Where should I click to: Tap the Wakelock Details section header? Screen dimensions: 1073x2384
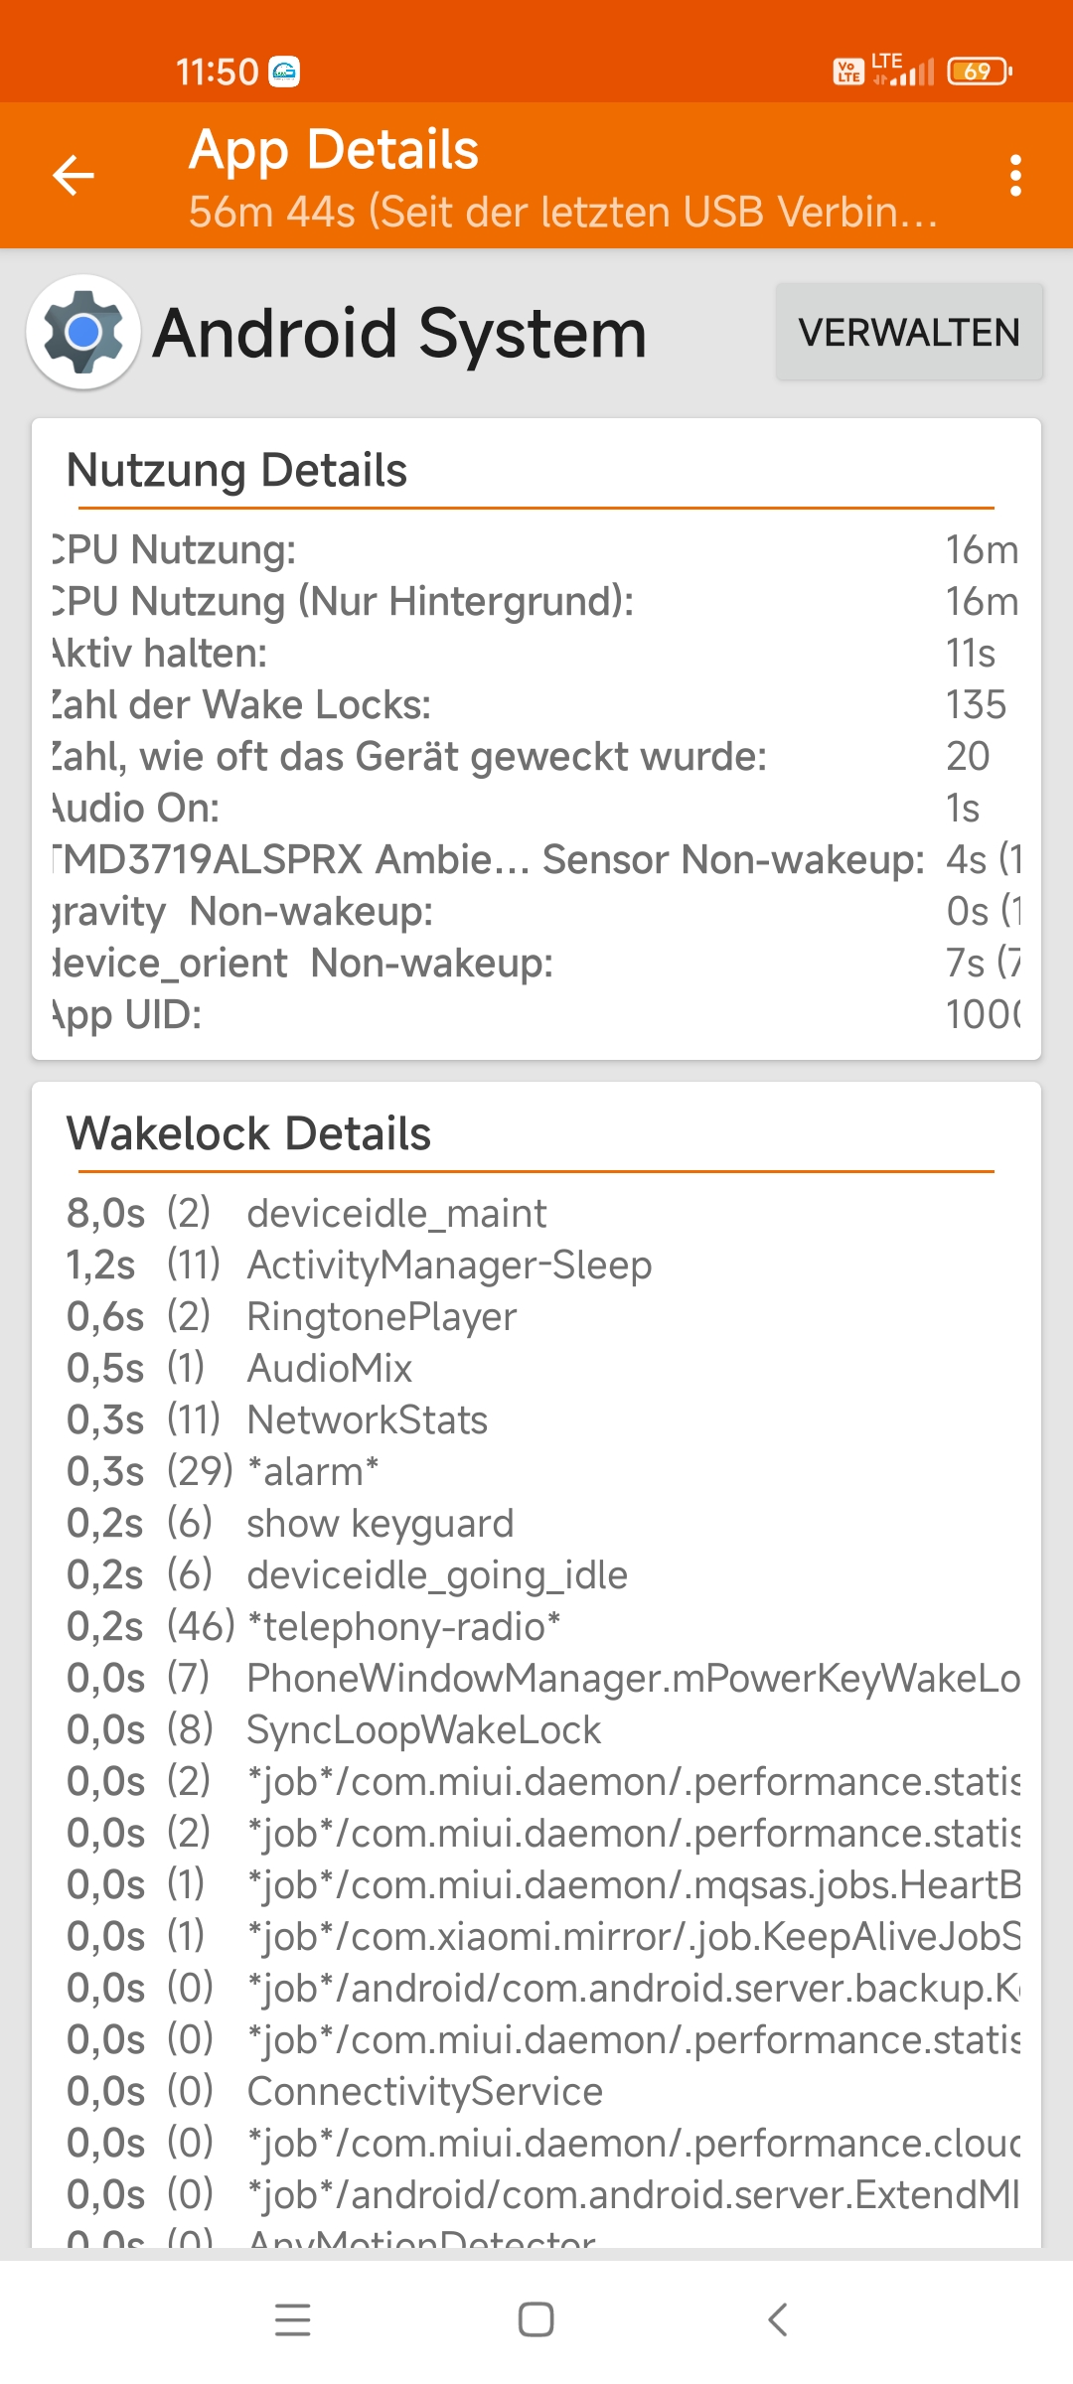248,1134
